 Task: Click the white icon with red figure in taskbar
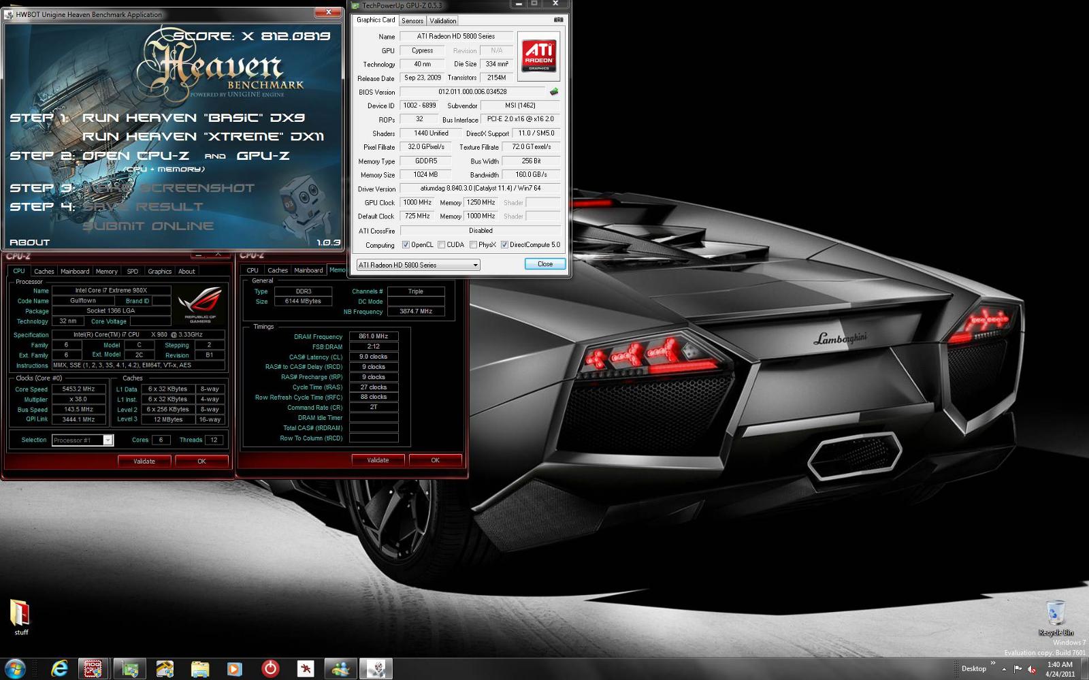[x=306, y=668]
